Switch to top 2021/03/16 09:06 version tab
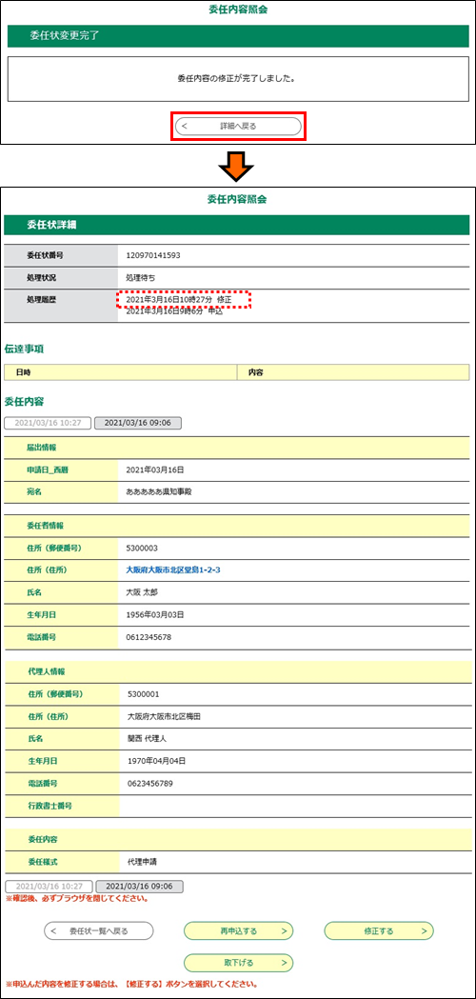This screenshot has height=999, width=476. click(x=138, y=423)
